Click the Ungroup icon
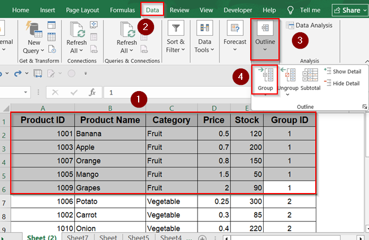The image size is (369, 240). coord(288,79)
